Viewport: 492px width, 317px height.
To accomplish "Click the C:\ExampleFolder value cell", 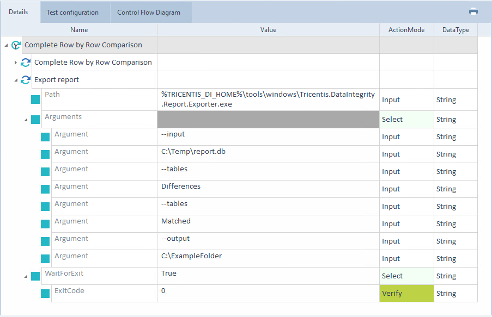I will point(268,258).
